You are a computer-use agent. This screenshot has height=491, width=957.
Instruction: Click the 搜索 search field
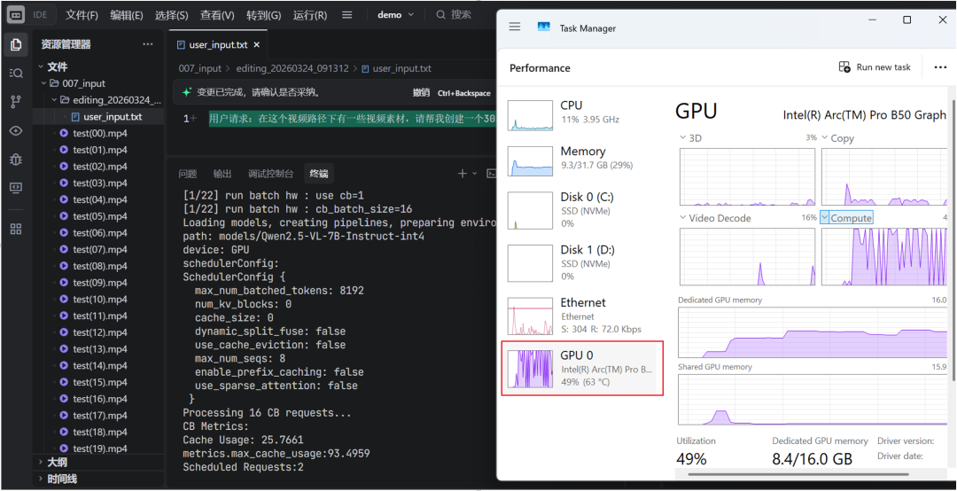461,15
